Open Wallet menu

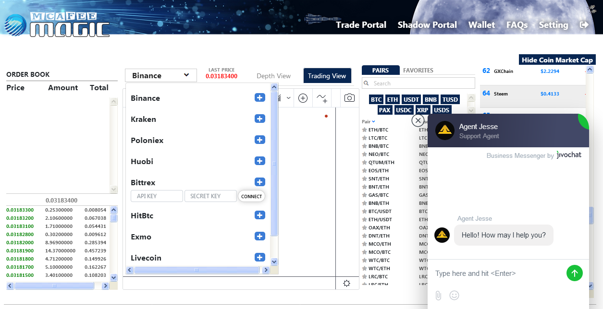coord(481,25)
